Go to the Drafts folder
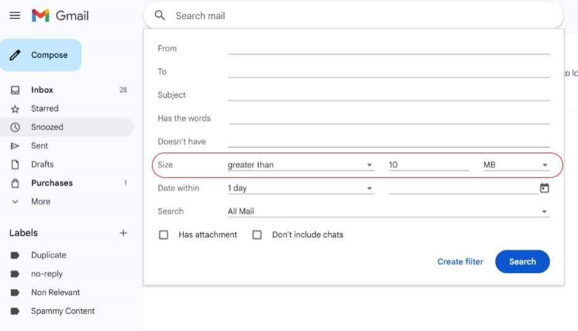The height and width of the screenshot is (331, 578). (42, 165)
